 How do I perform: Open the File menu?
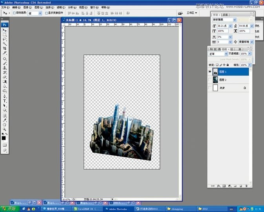click(x=5, y=7)
